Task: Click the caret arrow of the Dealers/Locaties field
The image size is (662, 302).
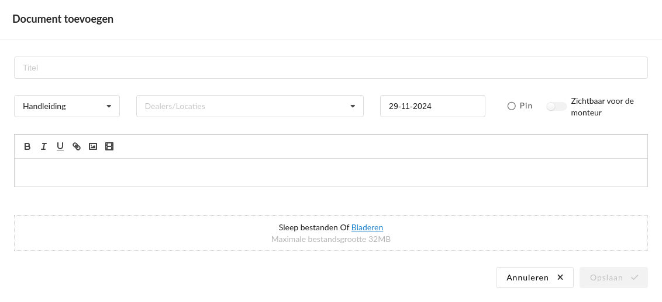Action: [353, 106]
